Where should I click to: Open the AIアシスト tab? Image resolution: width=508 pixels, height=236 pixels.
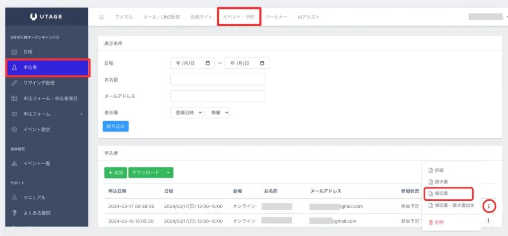pos(309,17)
